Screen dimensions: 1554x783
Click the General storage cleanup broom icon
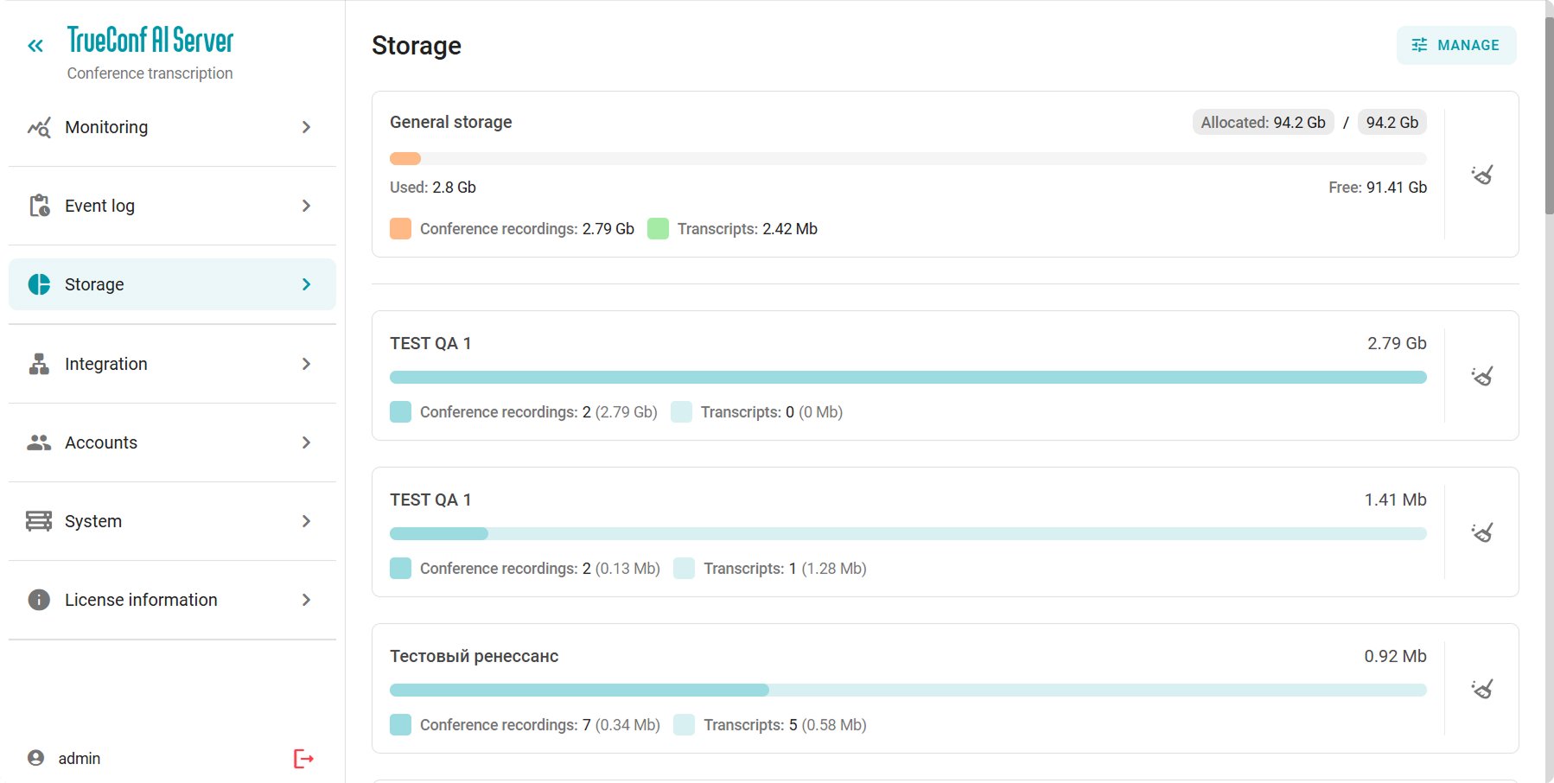1482,175
